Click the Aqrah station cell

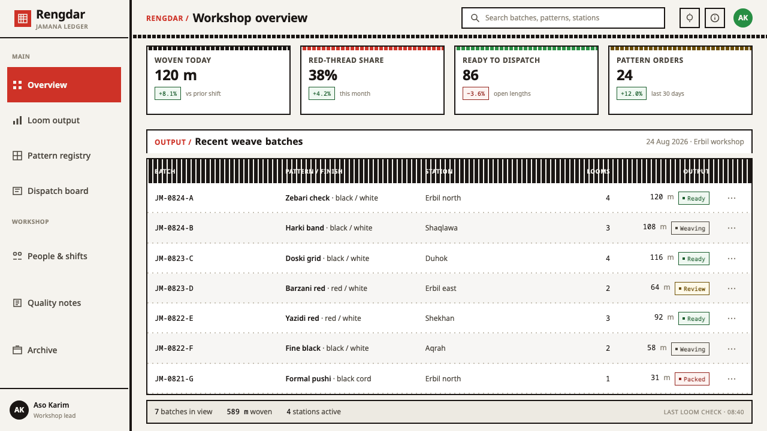tap(435, 348)
